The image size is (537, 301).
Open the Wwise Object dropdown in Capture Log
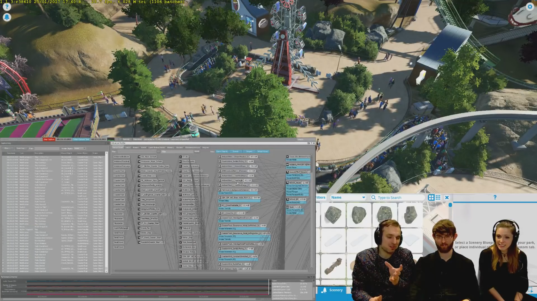[80, 148]
